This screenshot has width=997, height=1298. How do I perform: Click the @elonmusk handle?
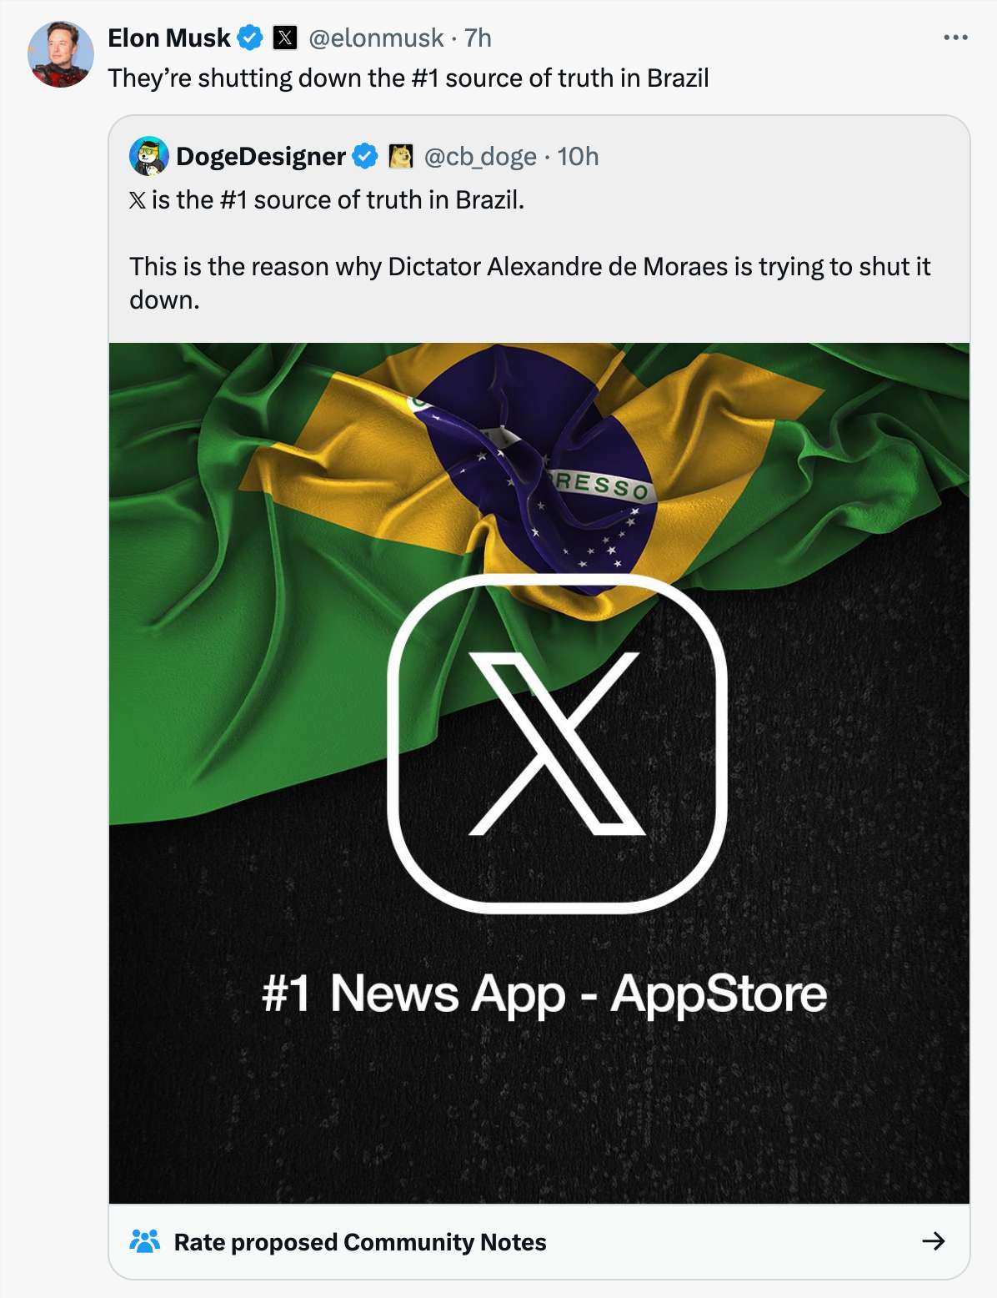(376, 38)
